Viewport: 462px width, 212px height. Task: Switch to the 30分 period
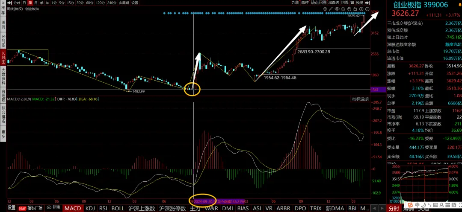pos(80,3)
